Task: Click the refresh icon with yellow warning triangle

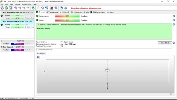Action: click(6, 8)
